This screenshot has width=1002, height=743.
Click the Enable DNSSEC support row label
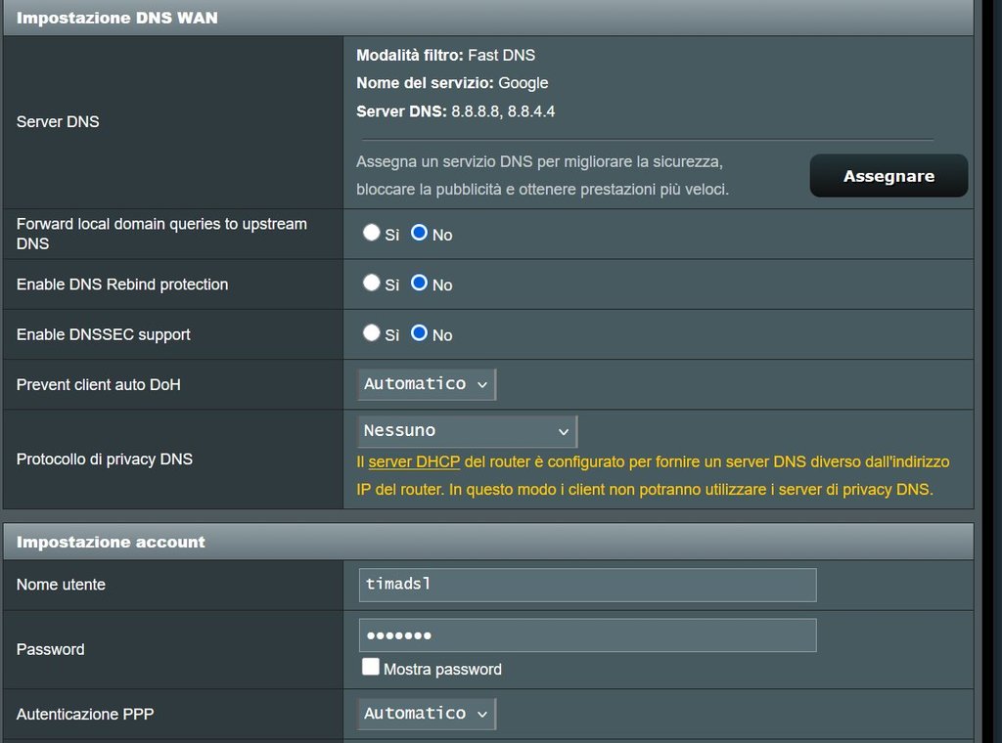point(104,334)
